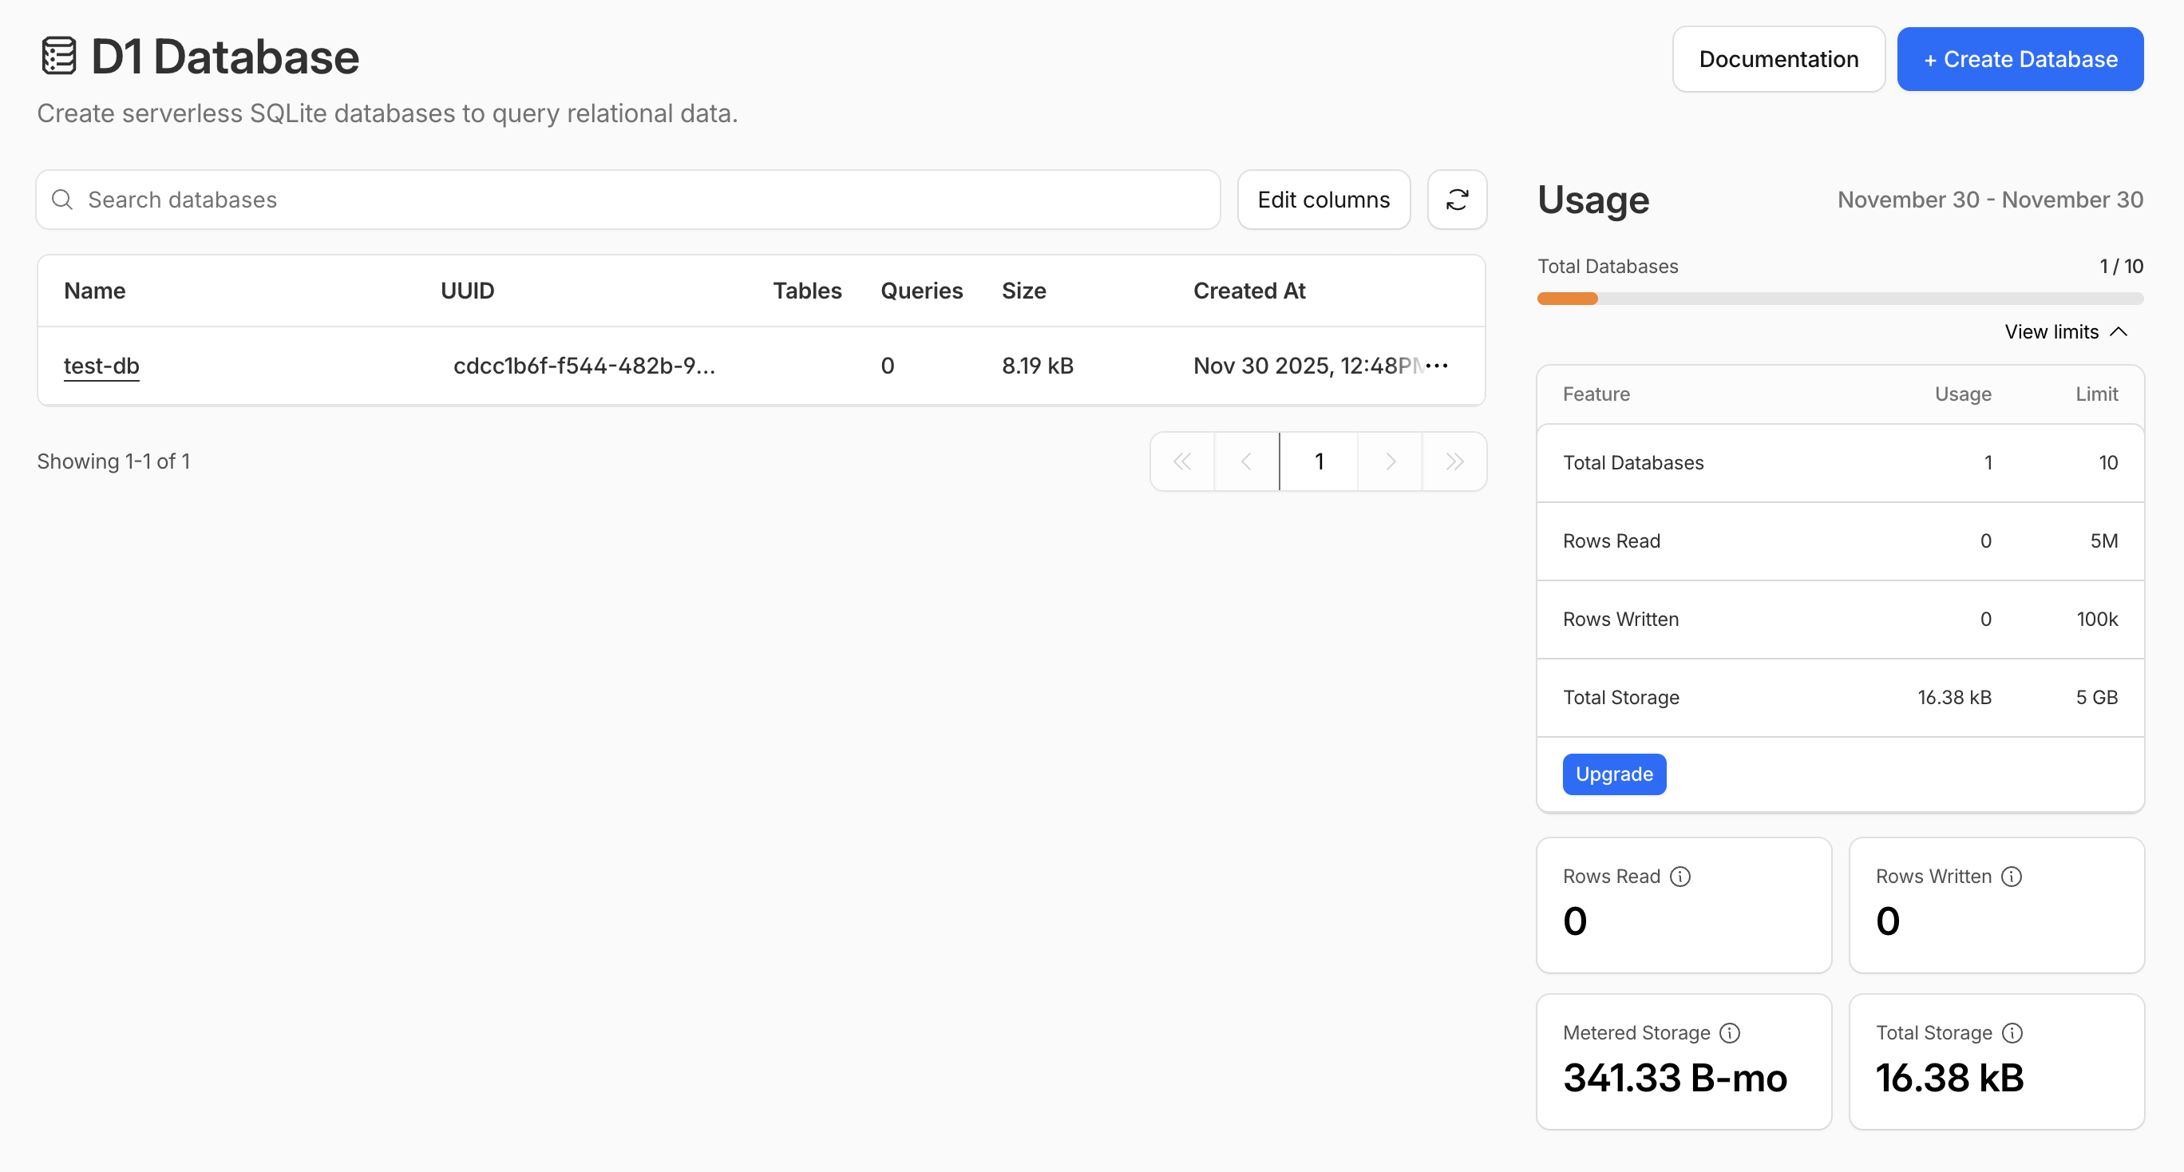Select page 1 in pagination
The height and width of the screenshot is (1172, 2184).
[x=1319, y=461]
